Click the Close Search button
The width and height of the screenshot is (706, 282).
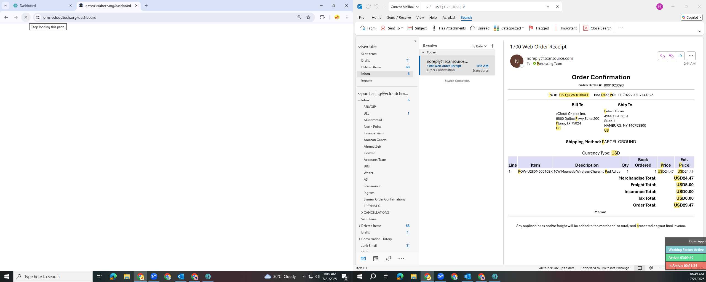point(597,28)
